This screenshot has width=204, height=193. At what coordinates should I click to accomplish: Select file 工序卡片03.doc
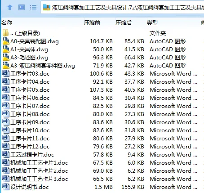pyautogui.click(x=30, y=74)
